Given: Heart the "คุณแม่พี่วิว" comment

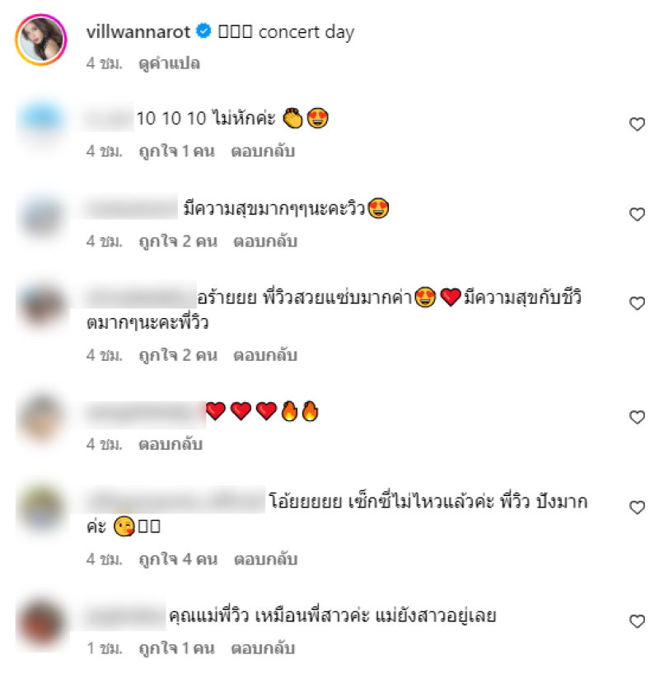Looking at the screenshot, I should click(x=637, y=621).
